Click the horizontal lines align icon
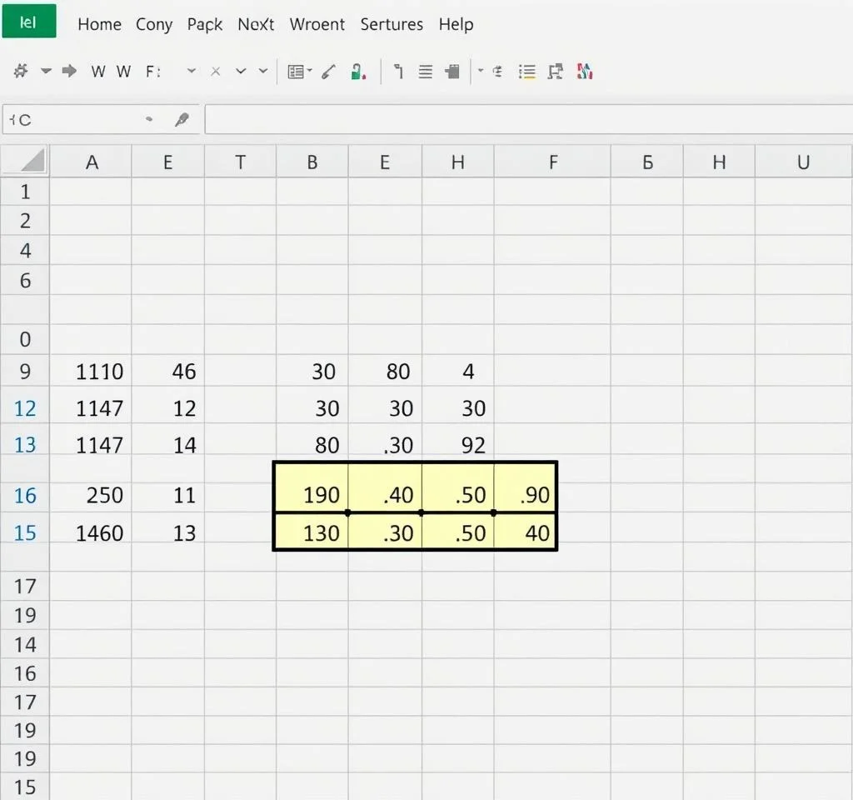853x800 pixels. [x=425, y=72]
